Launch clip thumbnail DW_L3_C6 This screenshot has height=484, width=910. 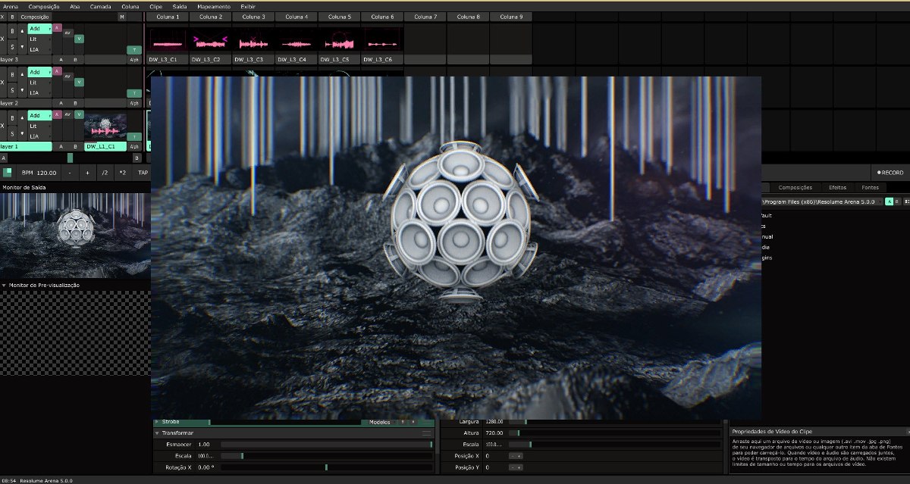tap(382, 41)
